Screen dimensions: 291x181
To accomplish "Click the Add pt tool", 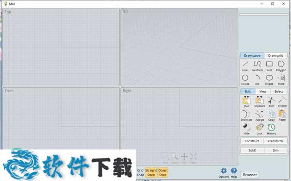I will tap(259, 115).
